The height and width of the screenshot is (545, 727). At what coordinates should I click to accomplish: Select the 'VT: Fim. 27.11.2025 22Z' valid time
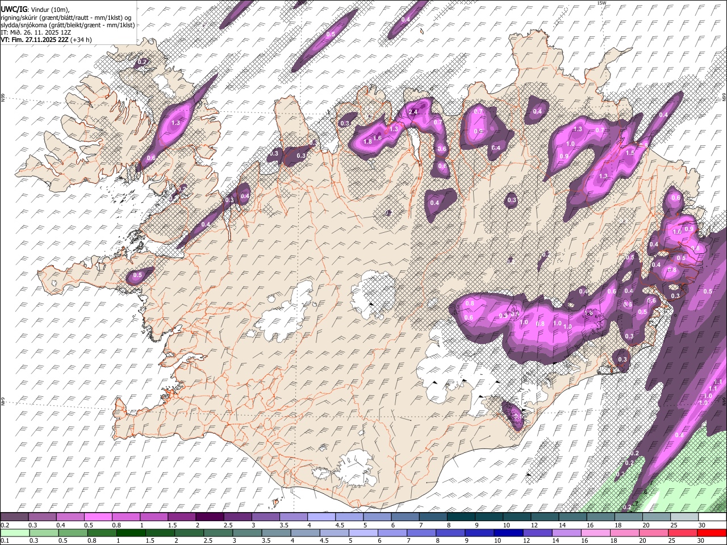point(35,40)
